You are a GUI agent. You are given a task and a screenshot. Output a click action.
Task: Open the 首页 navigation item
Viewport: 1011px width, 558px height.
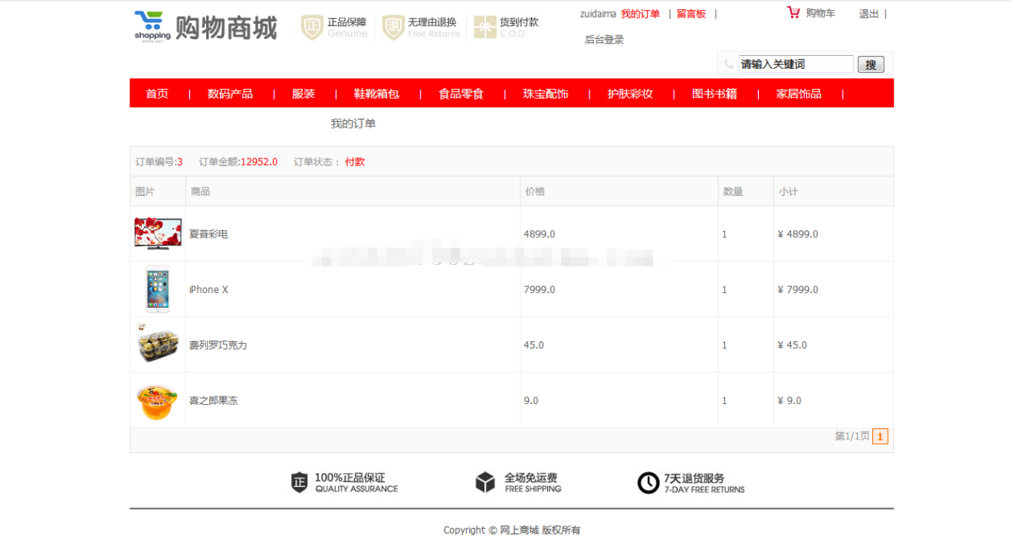pos(157,93)
